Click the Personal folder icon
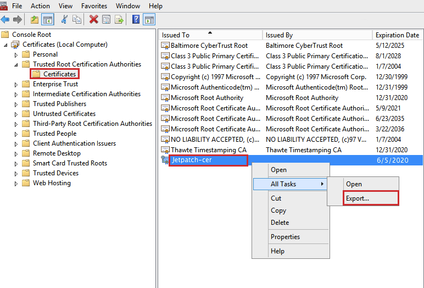 (x=26, y=54)
